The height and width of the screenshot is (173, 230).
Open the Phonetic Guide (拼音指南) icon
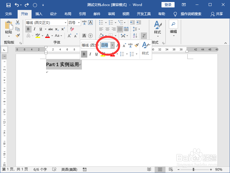84,23
